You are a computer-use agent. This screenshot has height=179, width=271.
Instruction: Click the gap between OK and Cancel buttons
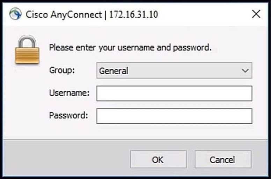(x=191, y=159)
